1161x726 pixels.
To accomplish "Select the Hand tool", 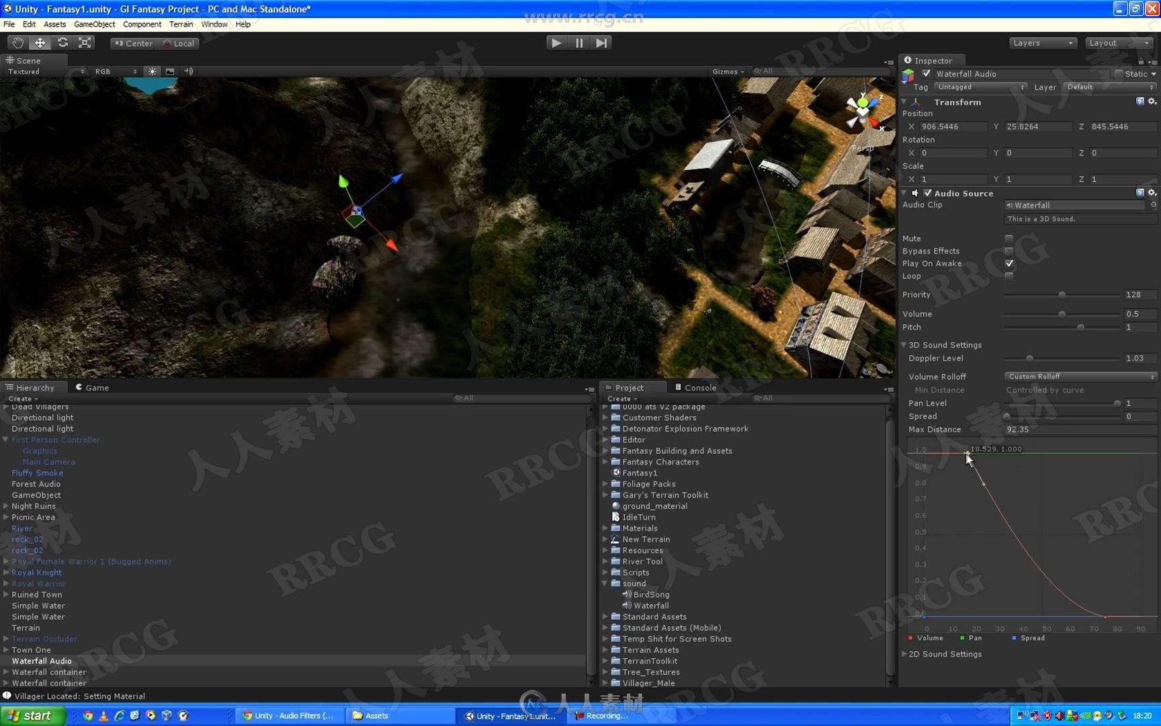I will [x=17, y=42].
